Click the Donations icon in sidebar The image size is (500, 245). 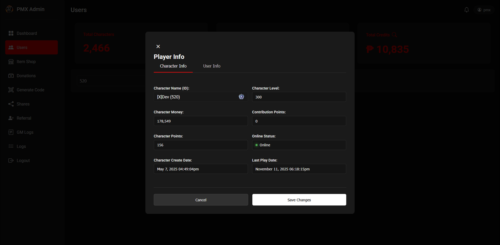[x=11, y=76]
